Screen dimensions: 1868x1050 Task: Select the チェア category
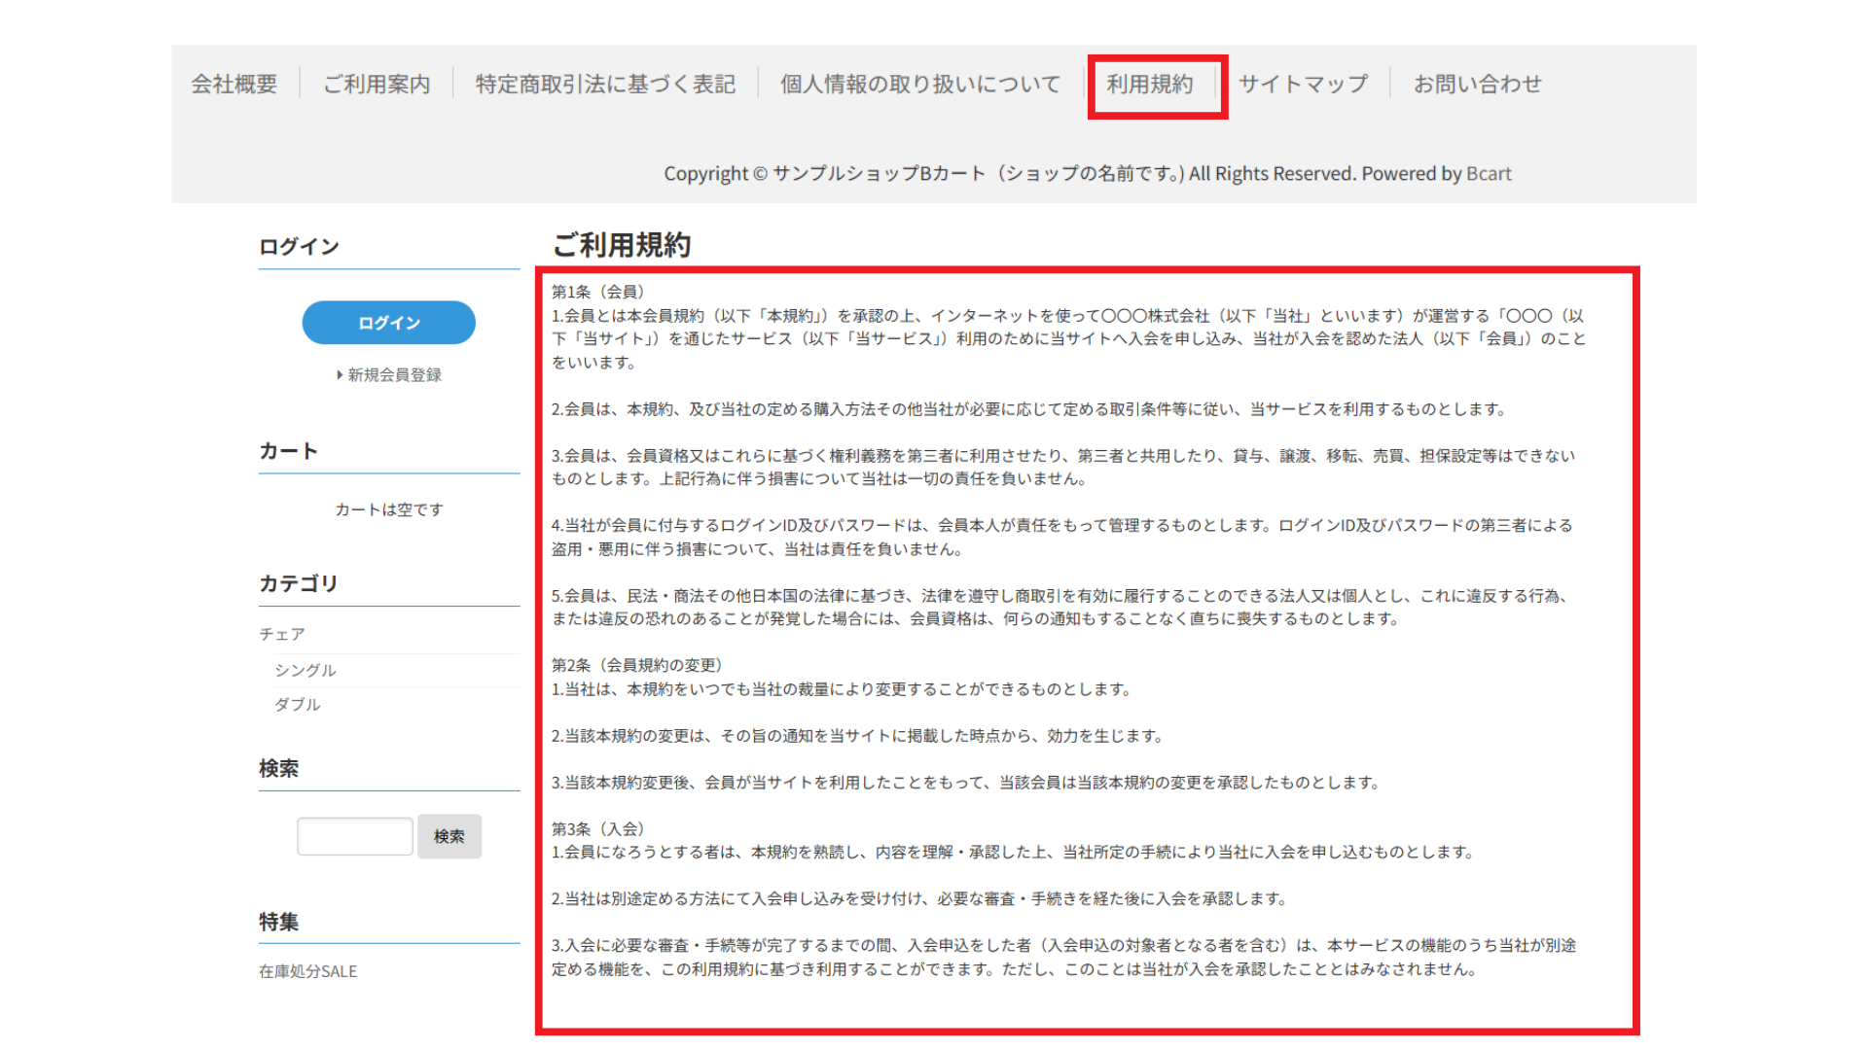(x=282, y=634)
